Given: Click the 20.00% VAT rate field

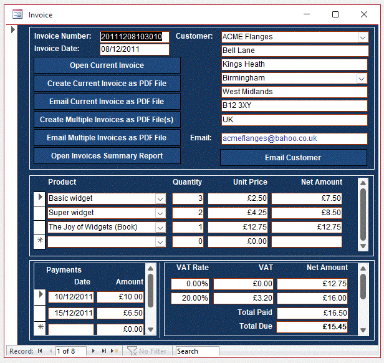Looking at the screenshot, I should tap(190, 298).
